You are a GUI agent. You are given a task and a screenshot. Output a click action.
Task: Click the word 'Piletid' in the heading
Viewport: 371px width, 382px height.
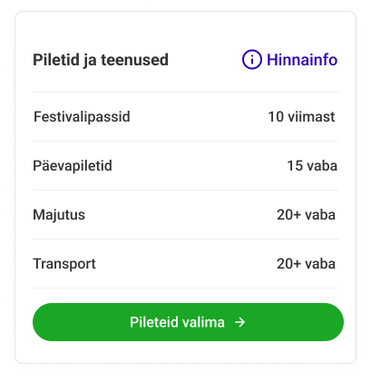[x=56, y=60]
